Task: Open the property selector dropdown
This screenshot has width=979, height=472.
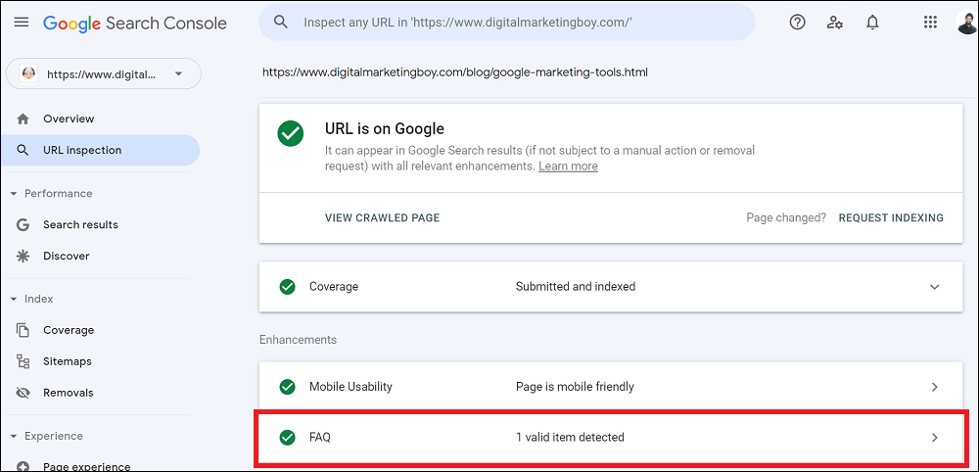Action: [x=104, y=73]
